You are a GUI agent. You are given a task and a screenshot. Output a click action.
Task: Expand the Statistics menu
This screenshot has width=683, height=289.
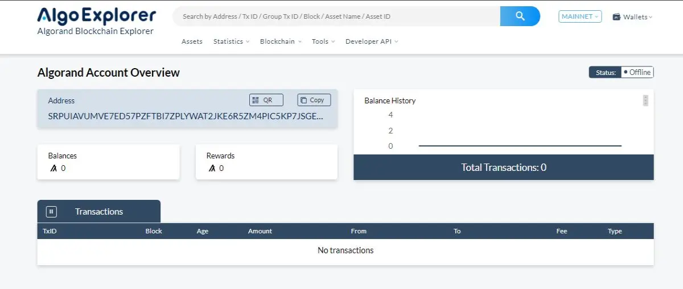pyautogui.click(x=232, y=41)
